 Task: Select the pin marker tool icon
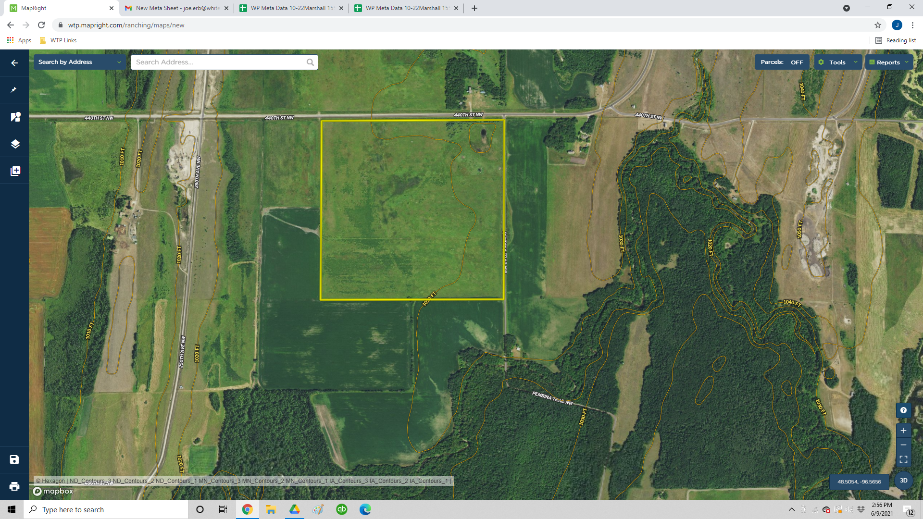point(14,90)
